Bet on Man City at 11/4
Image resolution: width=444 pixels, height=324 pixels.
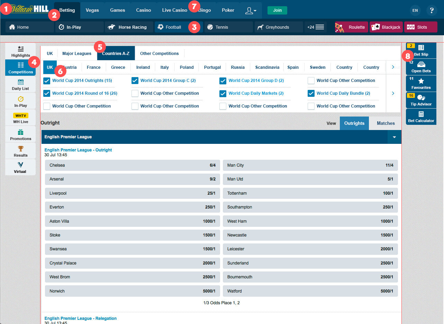click(310, 165)
